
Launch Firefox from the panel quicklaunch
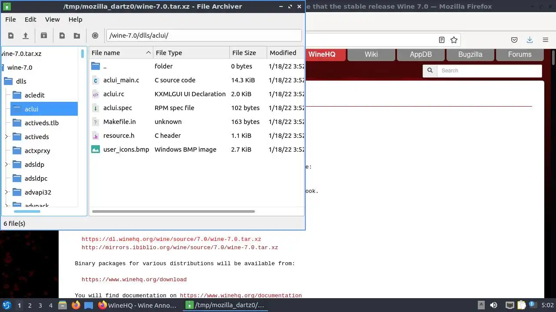pos(76,305)
